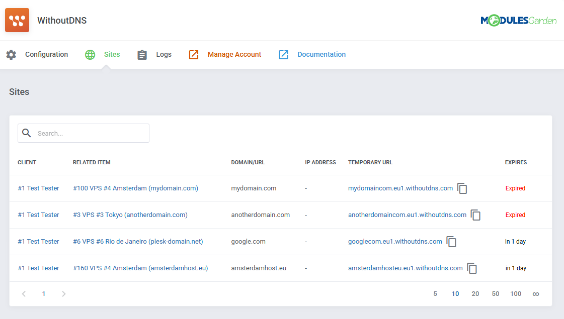Click Expired status for mydomain.com
564x319 pixels.
[515, 188]
